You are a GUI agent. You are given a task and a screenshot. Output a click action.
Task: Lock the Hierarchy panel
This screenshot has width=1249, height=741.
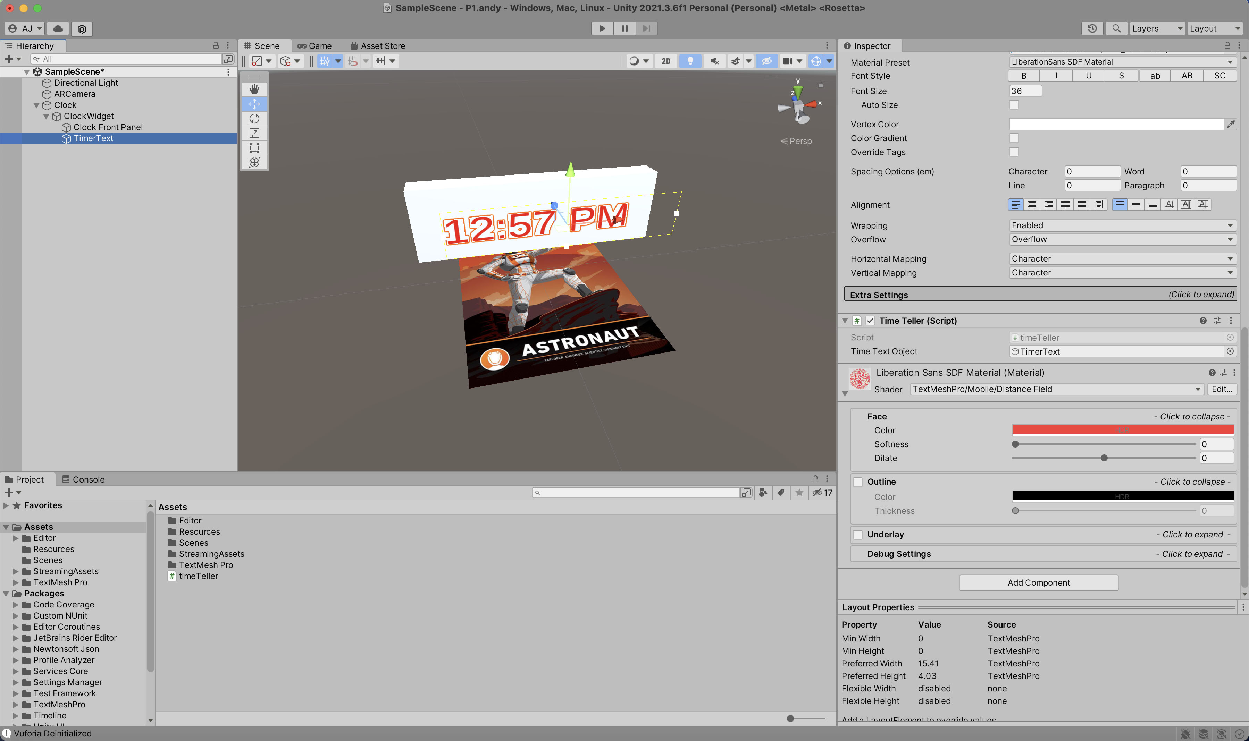(216, 45)
